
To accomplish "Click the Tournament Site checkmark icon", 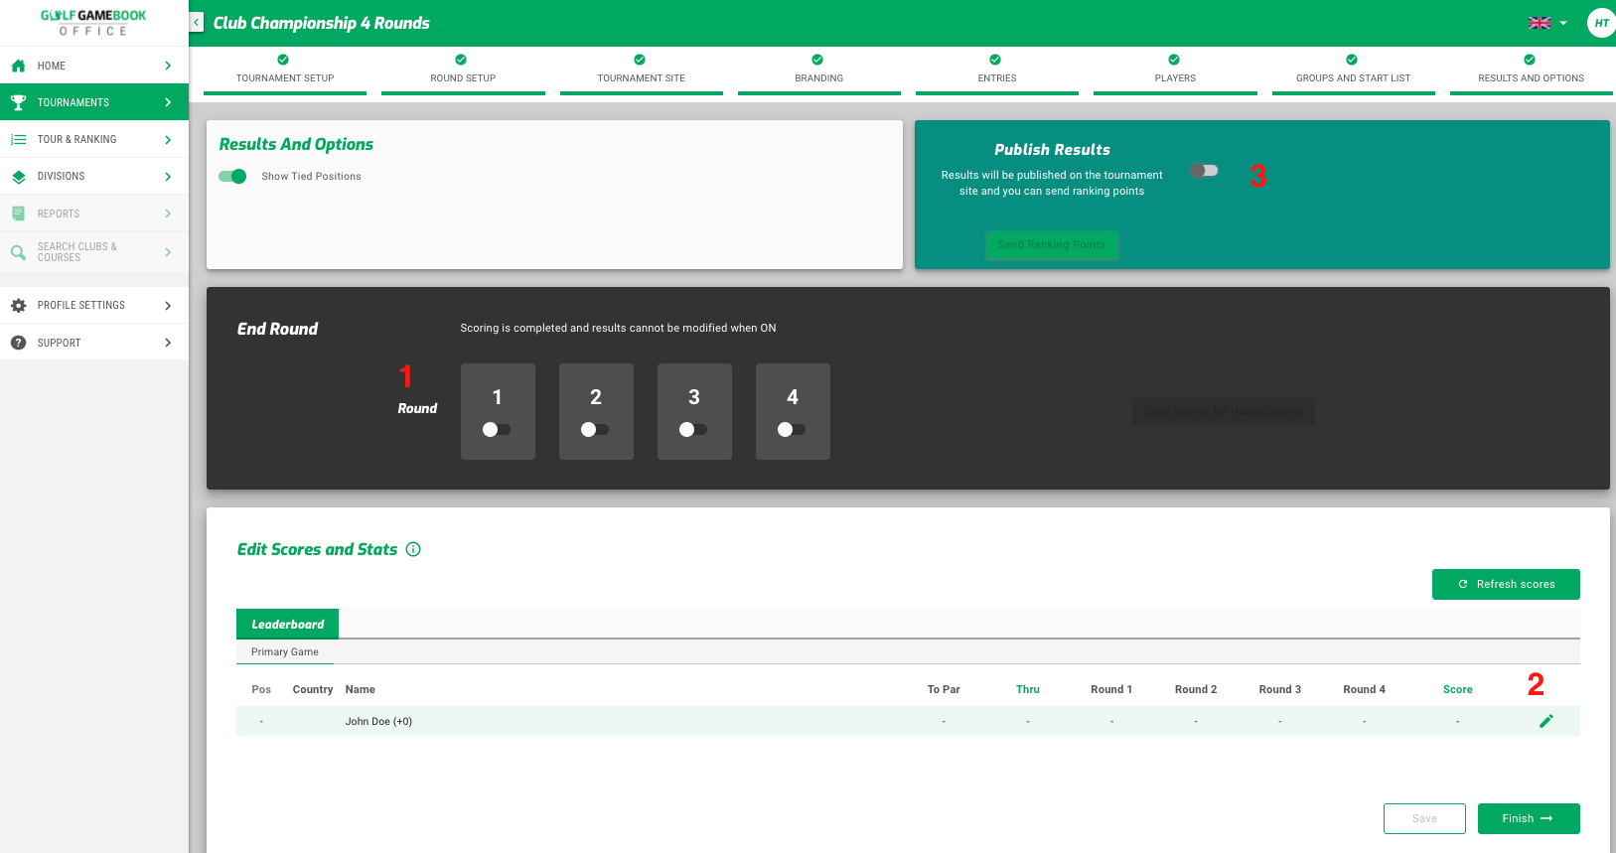I will click(x=640, y=60).
